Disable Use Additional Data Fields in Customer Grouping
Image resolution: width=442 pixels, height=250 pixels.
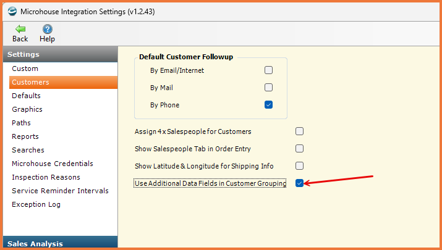(x=299, y=183)
